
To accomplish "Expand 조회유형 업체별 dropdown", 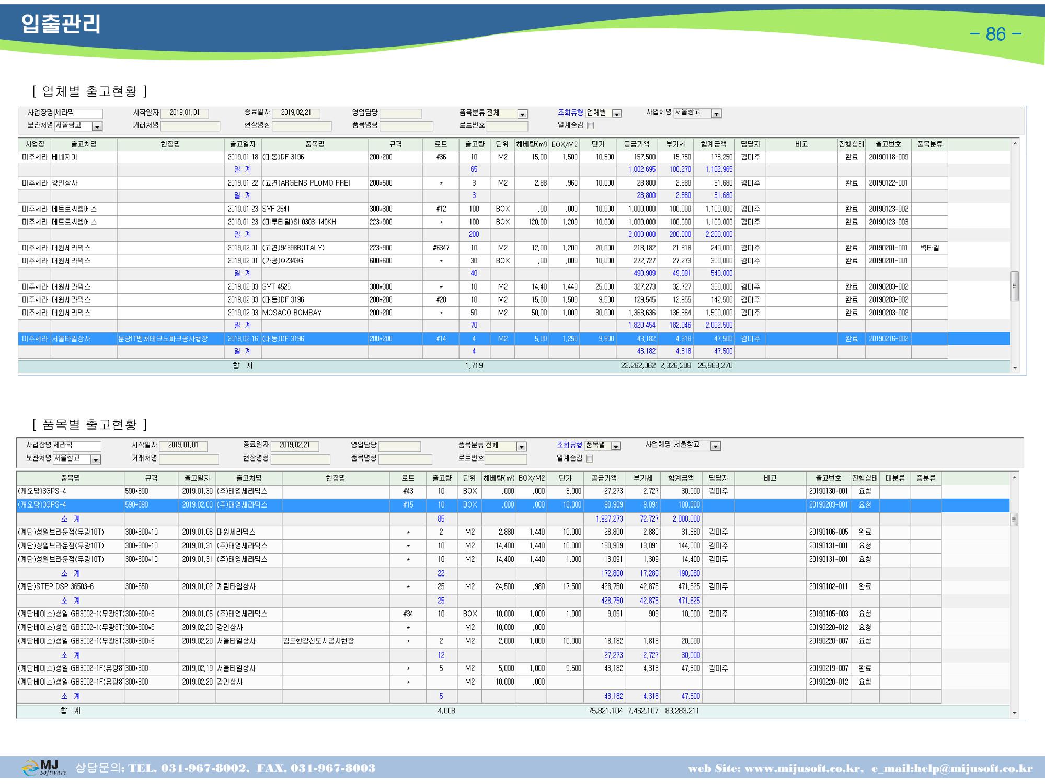I will (x=616, y=113).
